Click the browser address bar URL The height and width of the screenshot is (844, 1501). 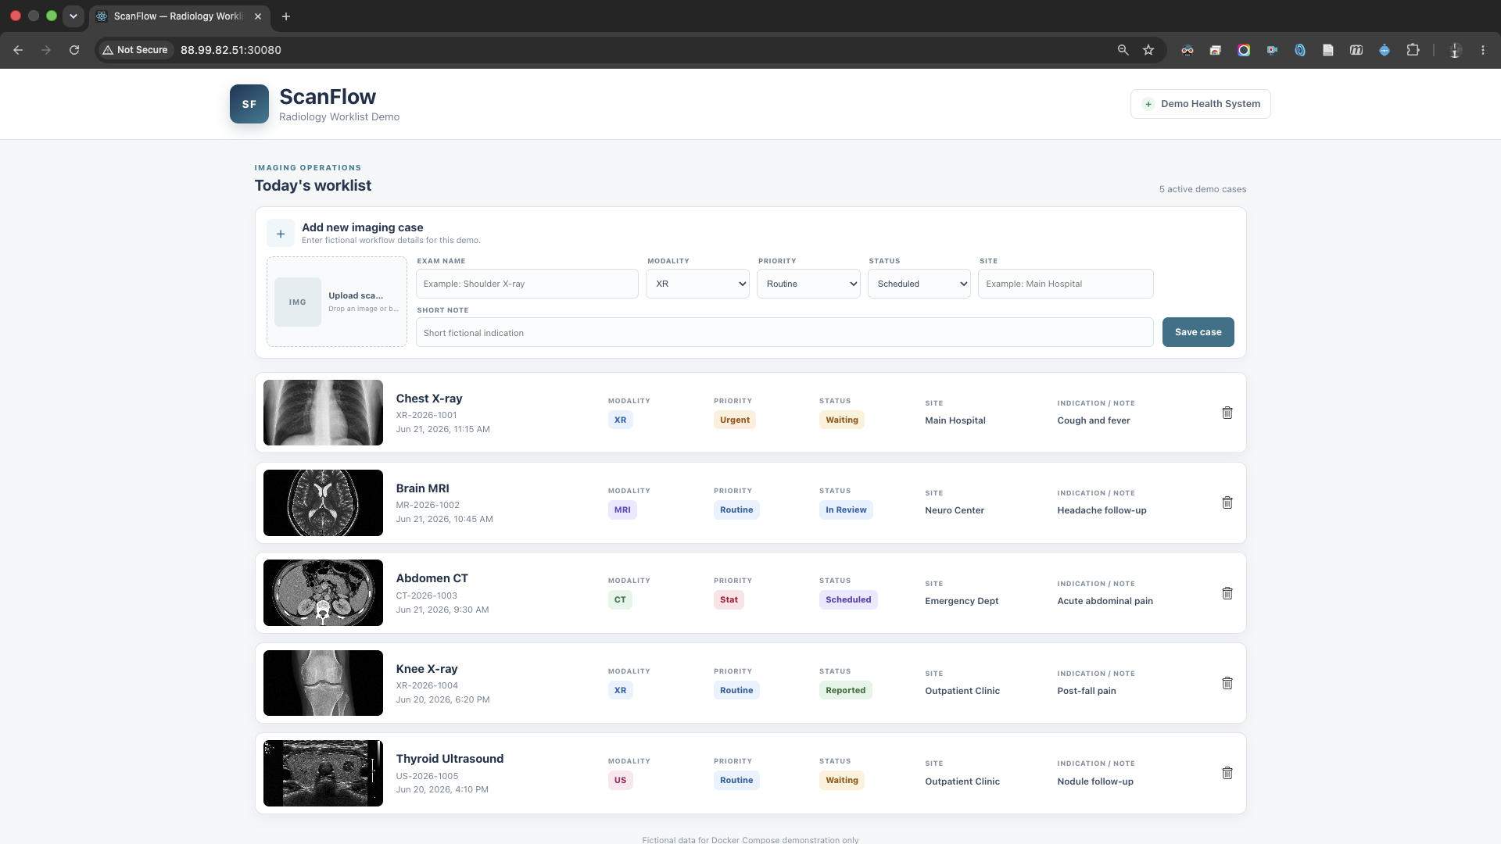pos(231,50)
